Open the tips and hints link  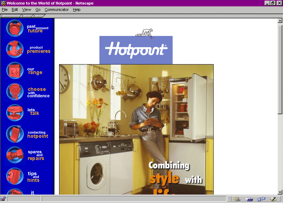[33, 177]
